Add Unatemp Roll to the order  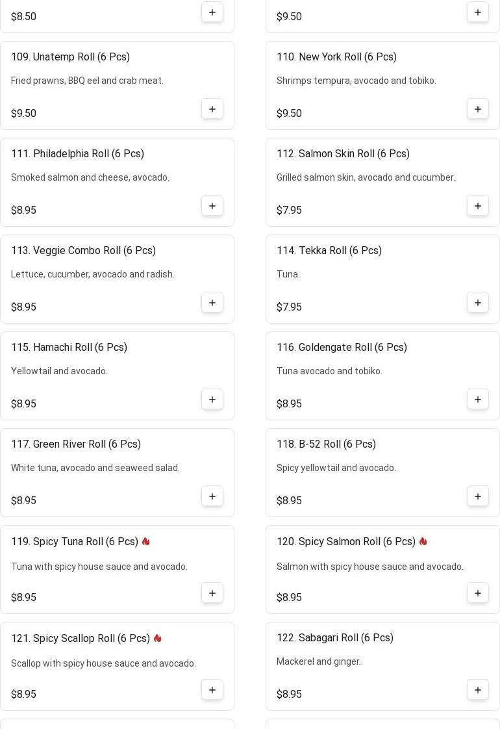(212, 109)
